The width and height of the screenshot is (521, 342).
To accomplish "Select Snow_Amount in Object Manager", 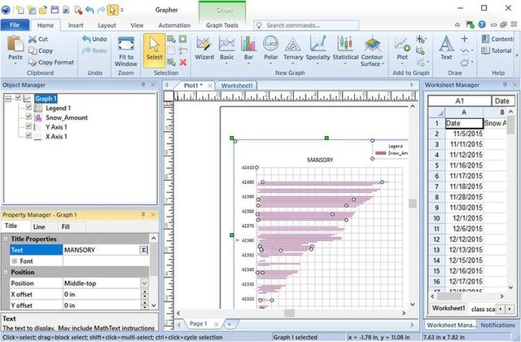I will 67,117.
